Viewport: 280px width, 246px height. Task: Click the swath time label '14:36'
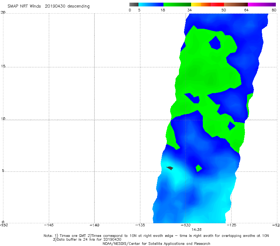coord(196,230)
